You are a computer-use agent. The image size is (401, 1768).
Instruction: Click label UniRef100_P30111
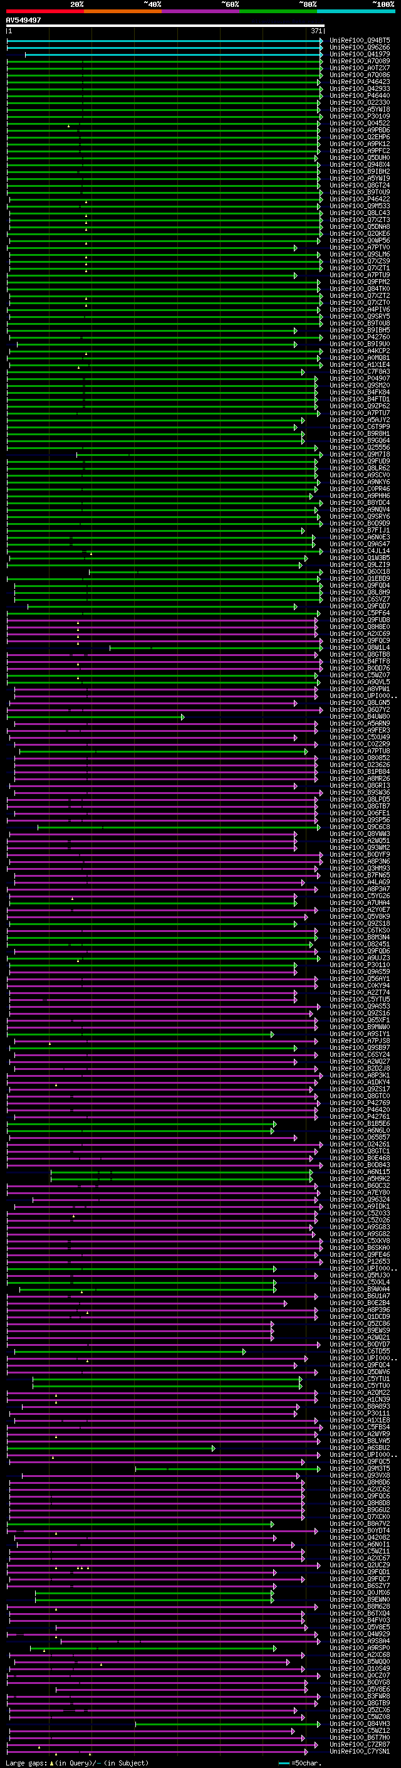pyautogui.click(x=360, y=1414)
